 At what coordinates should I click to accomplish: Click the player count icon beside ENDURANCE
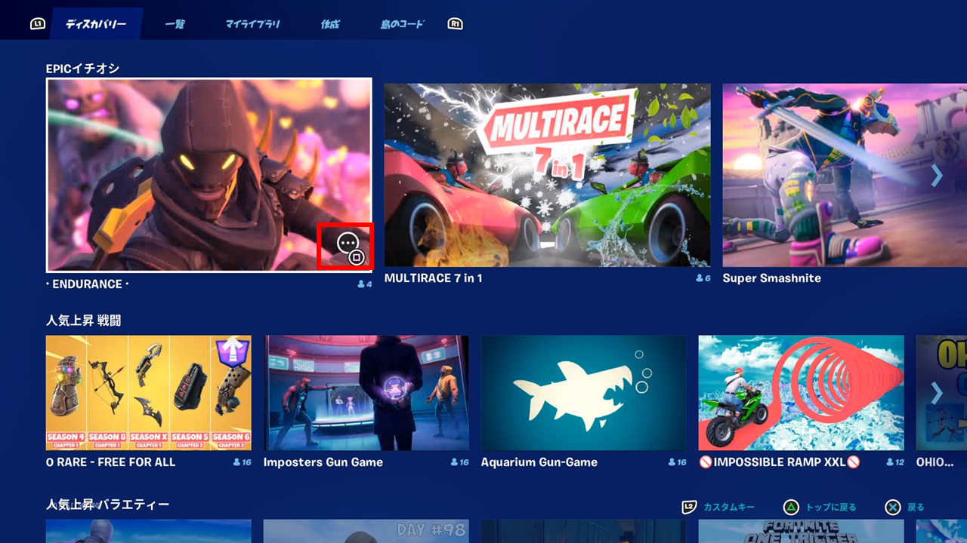360,284
